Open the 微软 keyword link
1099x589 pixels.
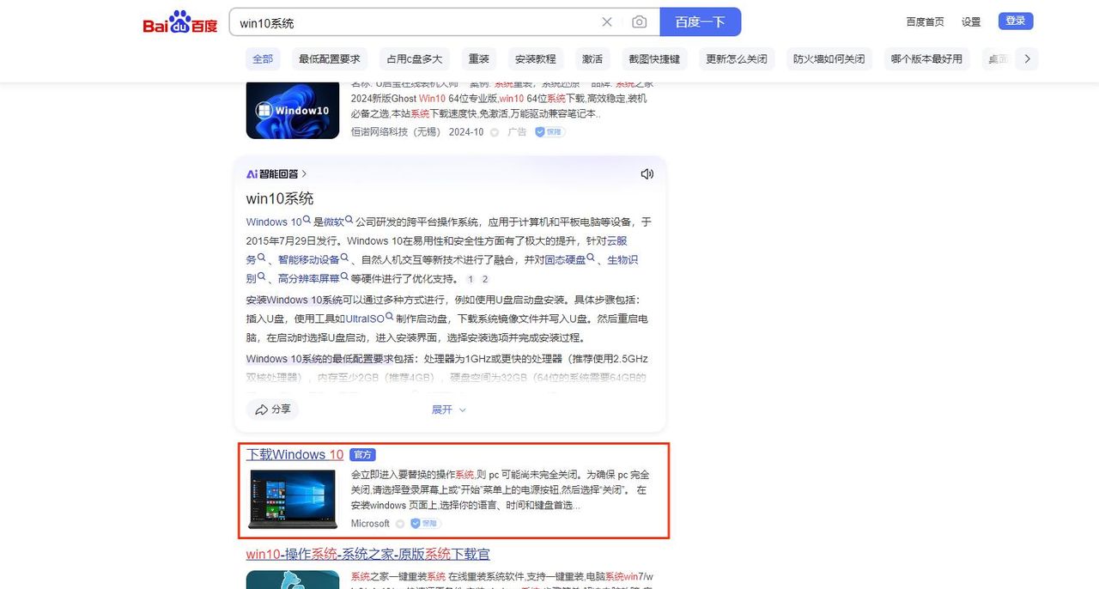point(333,222)
